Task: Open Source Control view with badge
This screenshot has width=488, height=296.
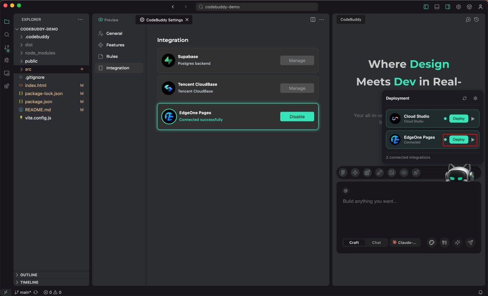Action: pyautogui.click(x=7, y=48)
